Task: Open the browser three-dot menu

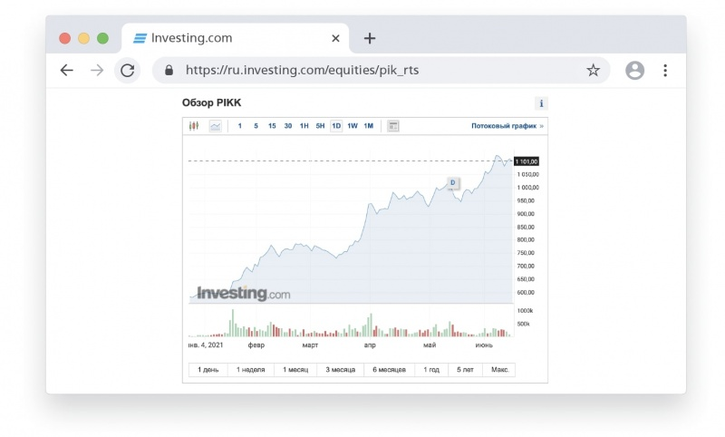Action: pos(665,71)
